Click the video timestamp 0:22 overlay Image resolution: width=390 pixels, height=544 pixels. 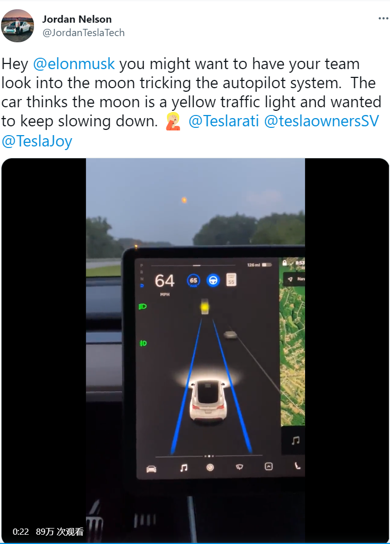click(21, 532)
